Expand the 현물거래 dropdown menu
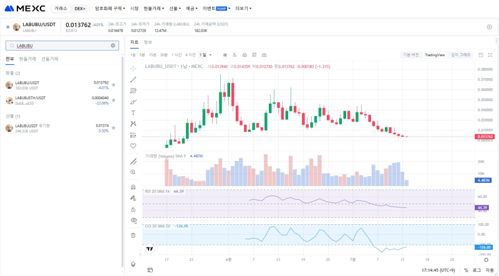Screen dimensions: 499x276 point(153,9)
